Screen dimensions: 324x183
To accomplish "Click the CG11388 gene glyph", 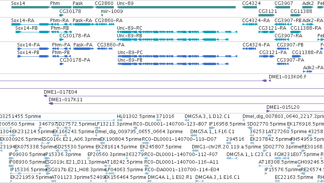I will pos(296,15).
